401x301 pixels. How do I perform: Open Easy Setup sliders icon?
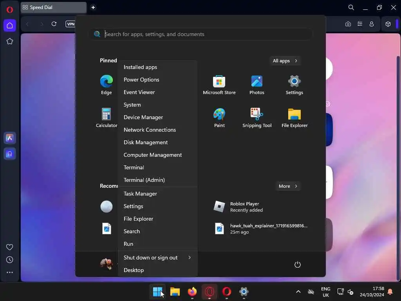(x=360, y=24)
